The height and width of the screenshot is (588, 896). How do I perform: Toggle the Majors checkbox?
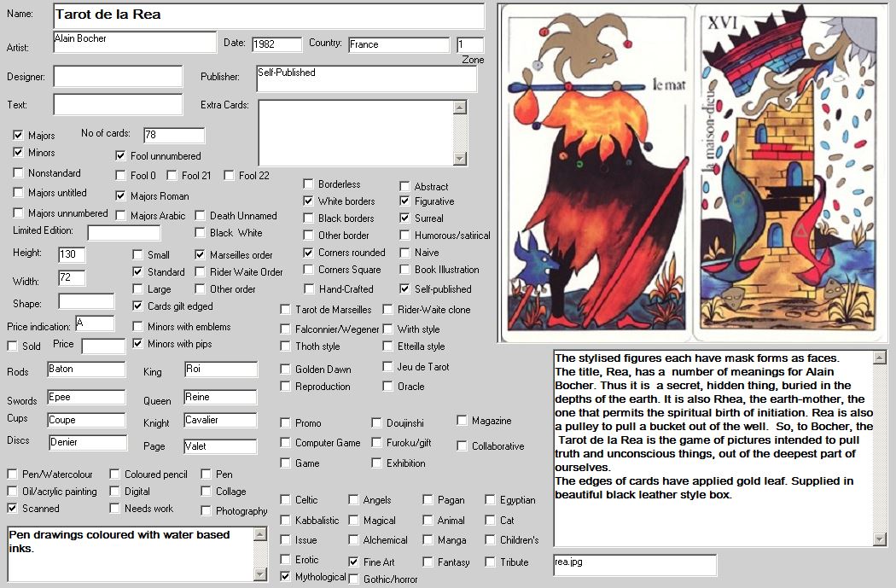point(19,136)
